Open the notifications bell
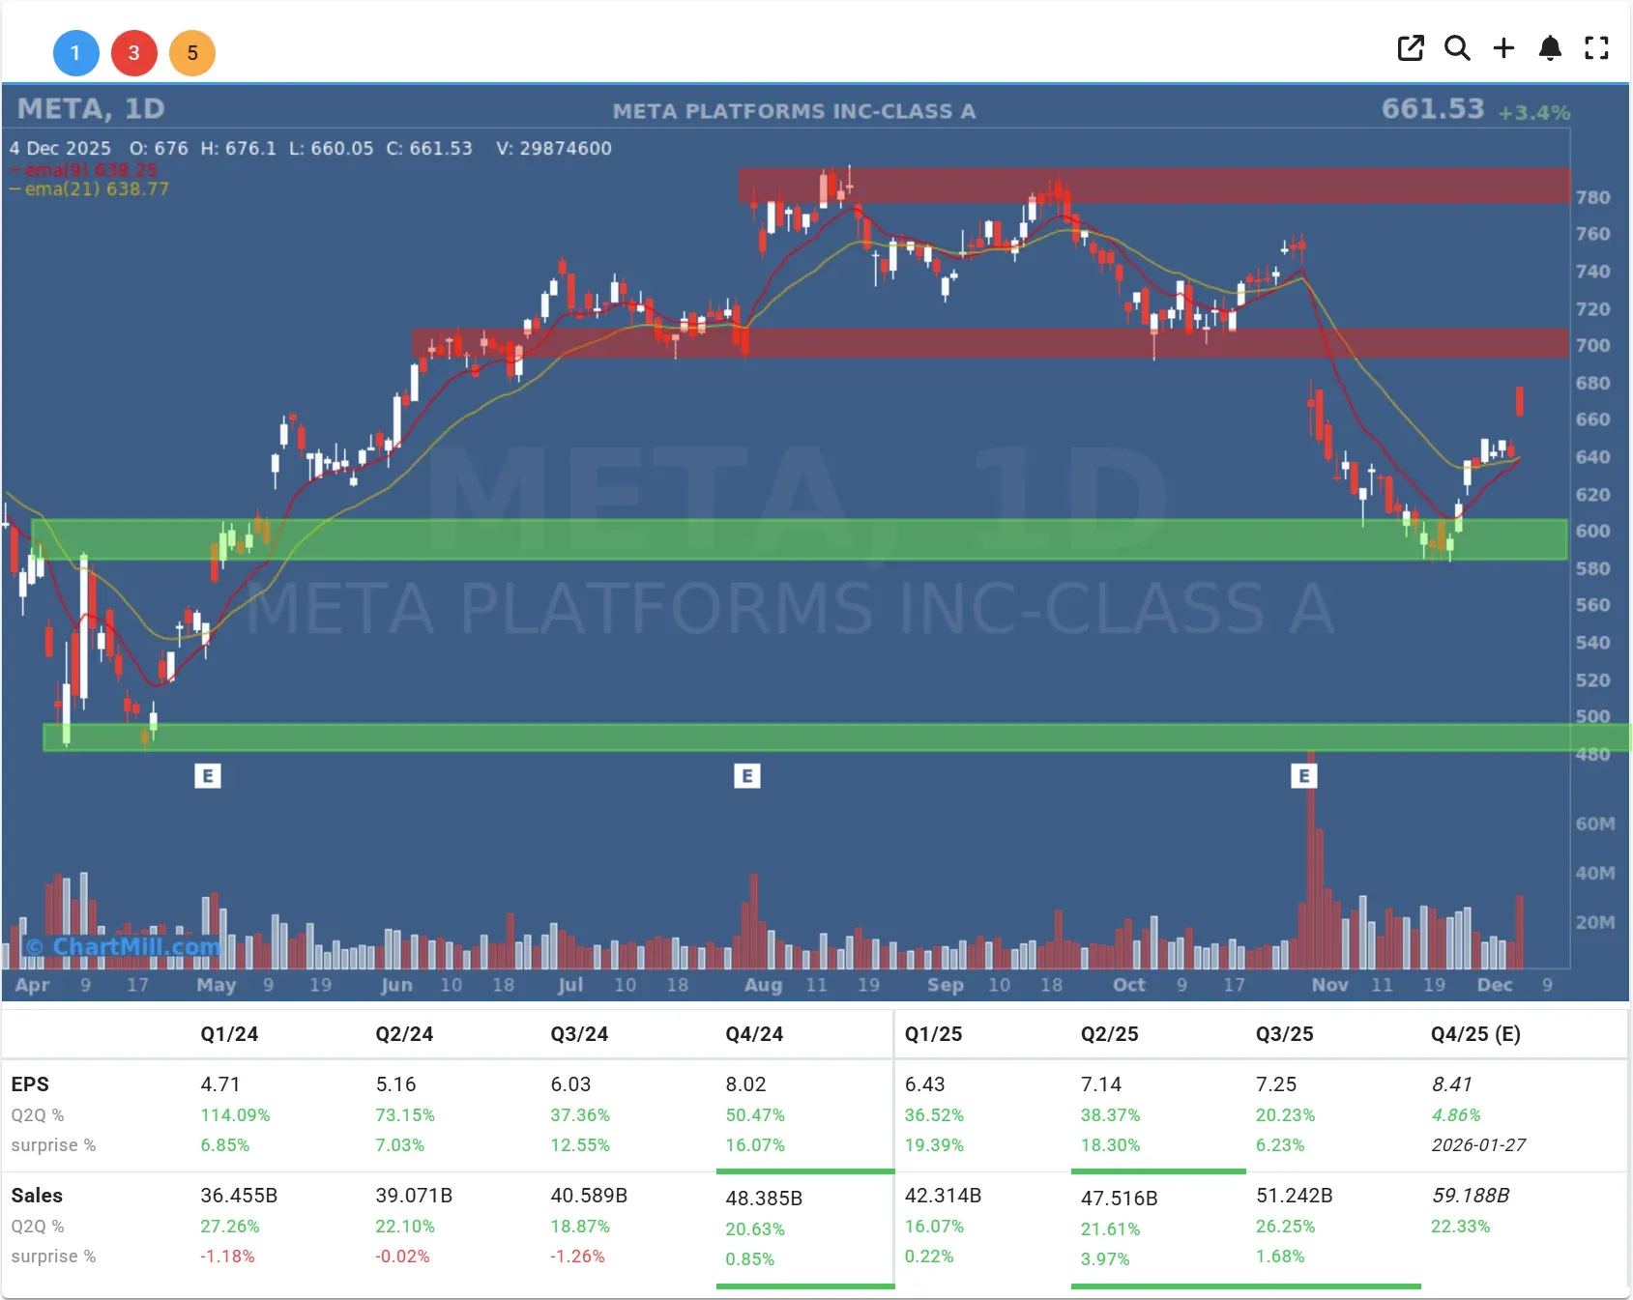This screenshot has height=1300, width=1633. [x=1550, y=48]
